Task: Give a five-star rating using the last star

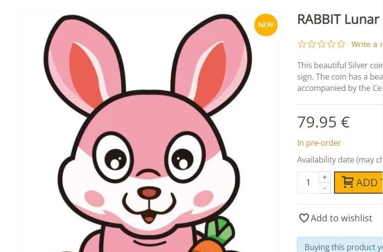Action: tap(341, 44)
